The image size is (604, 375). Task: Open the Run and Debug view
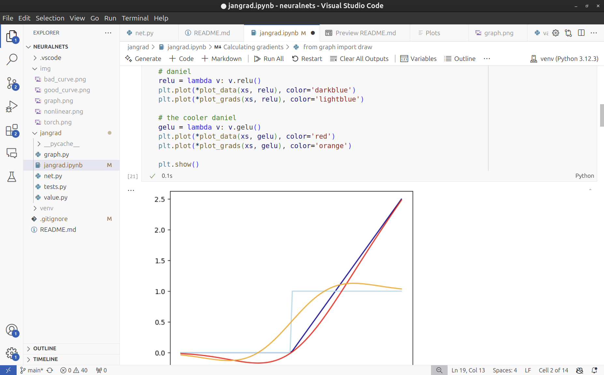pyautogui.click(x=12, y=106)
